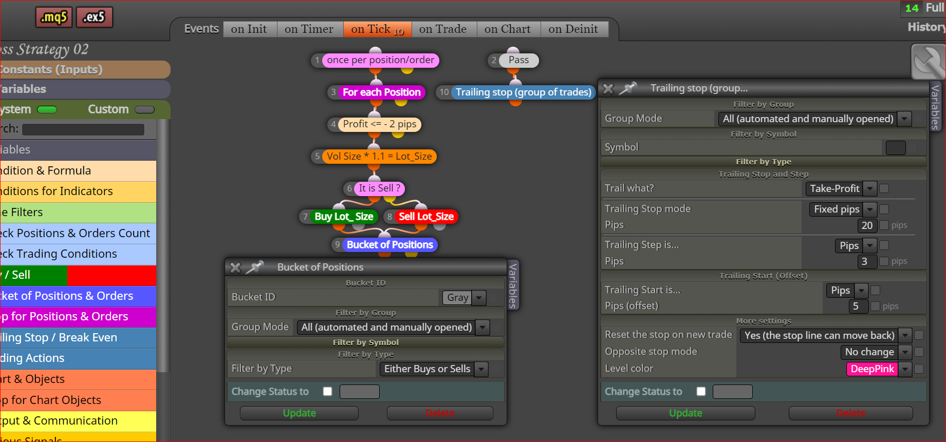Select the 'Sell Lot_Size' block
Screen dimensions: 946x442
click(x=426, y=217)
